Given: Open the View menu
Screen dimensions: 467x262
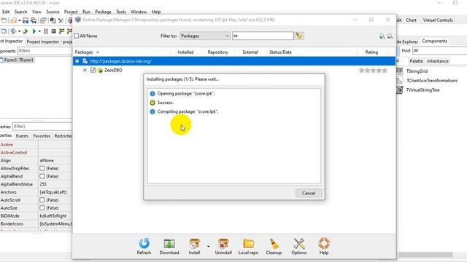Looking at the screenshot, I should click(36, 12).
